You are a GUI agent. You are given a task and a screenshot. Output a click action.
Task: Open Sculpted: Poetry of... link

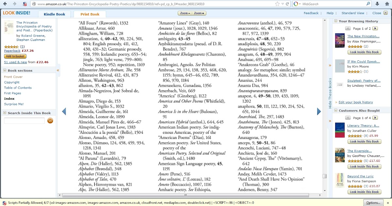tap(364, 81)
